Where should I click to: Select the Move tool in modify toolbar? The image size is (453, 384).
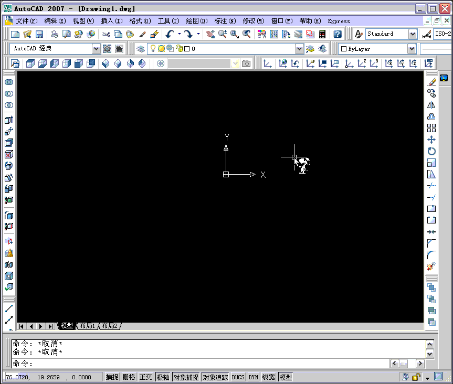coord(431,140)
